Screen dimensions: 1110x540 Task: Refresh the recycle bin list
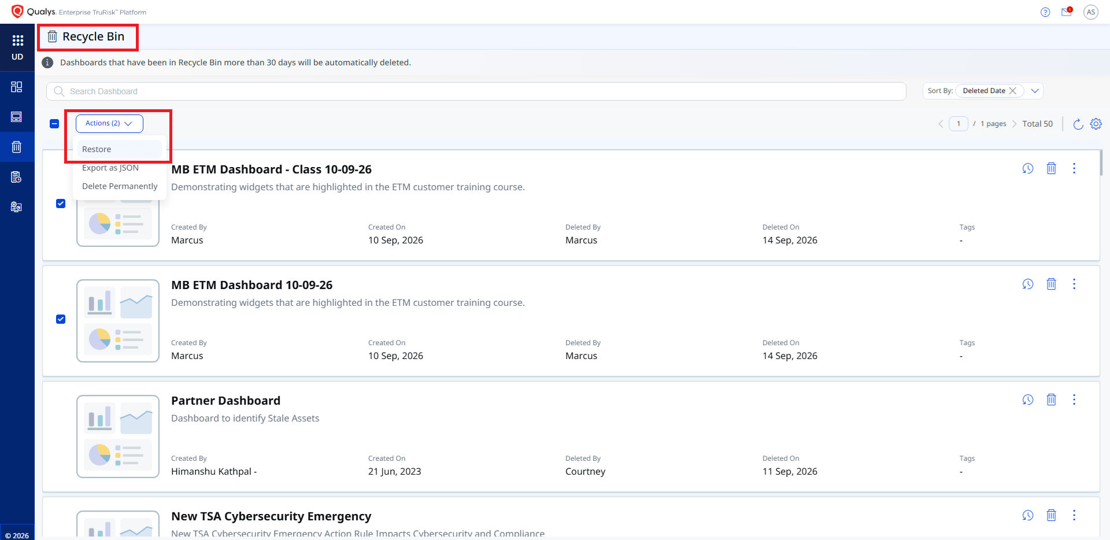[1078, 124]
